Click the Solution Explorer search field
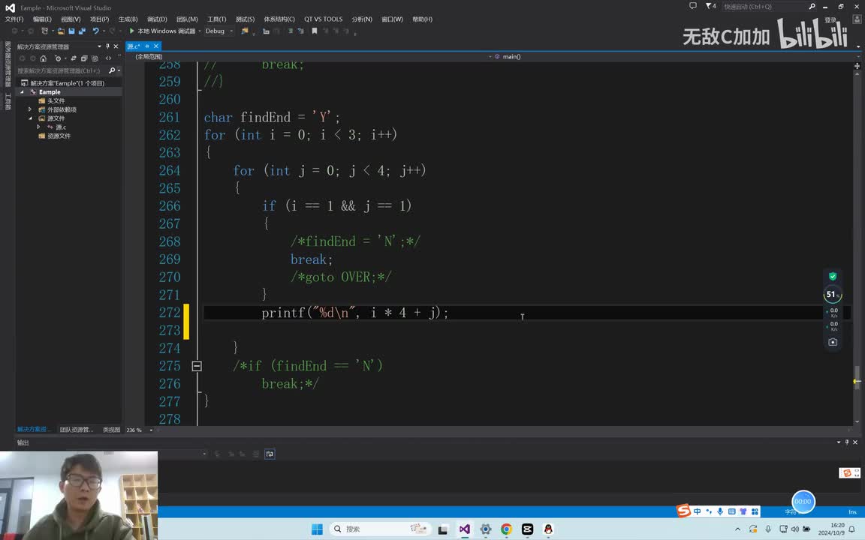 (x=62, y=70)
